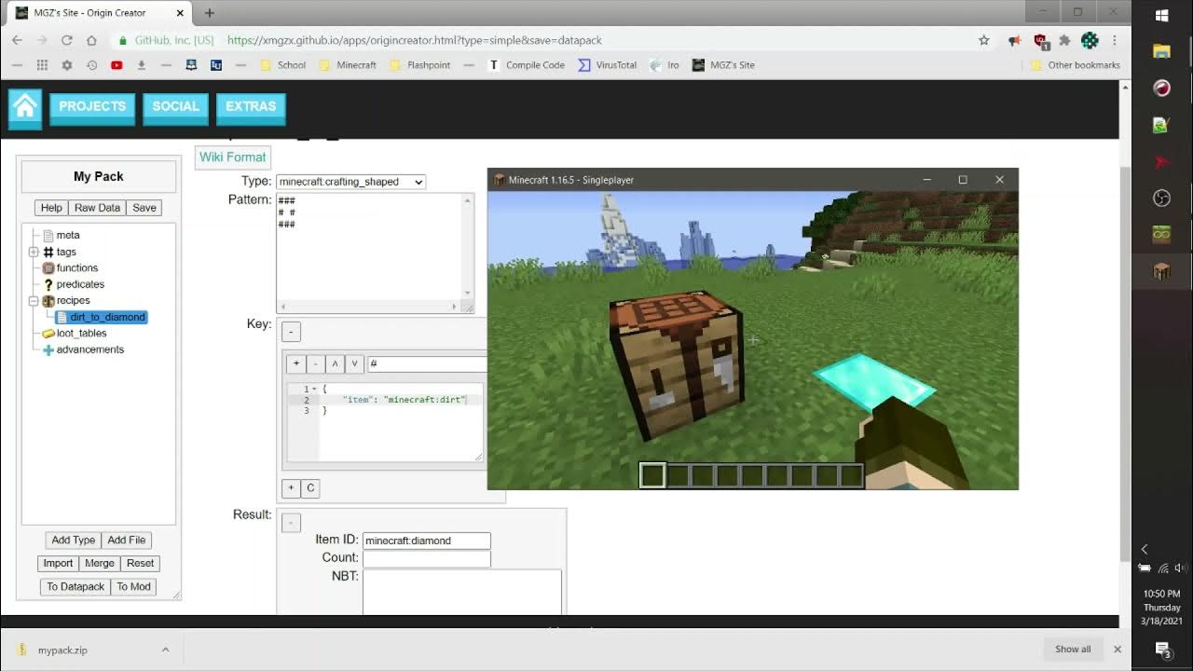Move key entry down
Screen dimensions: 1193x671
coord(354,364)
